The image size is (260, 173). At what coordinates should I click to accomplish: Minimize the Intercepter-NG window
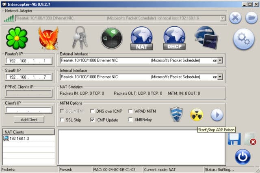point(245,4)
